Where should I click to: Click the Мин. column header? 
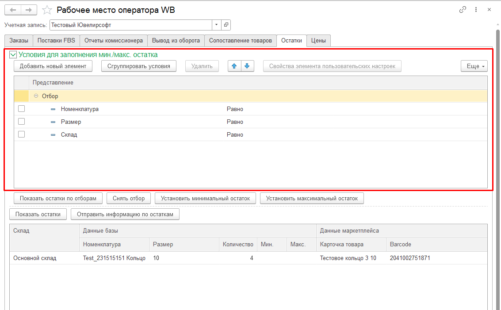coord(272,244)
